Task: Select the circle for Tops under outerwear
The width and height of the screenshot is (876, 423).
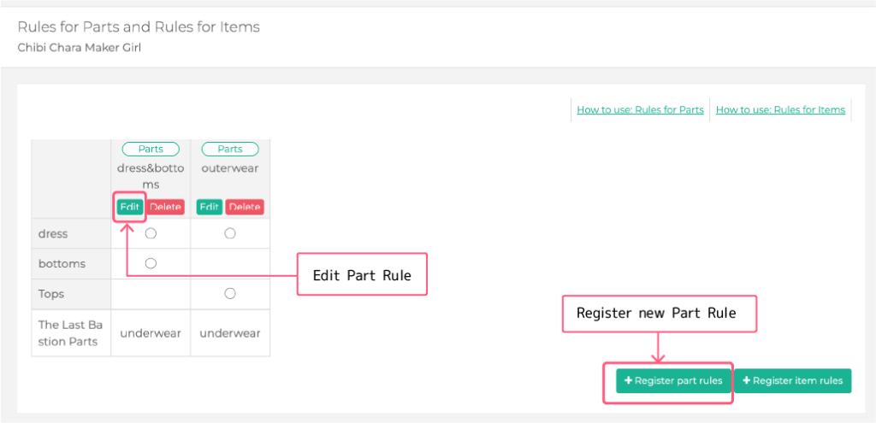Action: coord(230,293)
